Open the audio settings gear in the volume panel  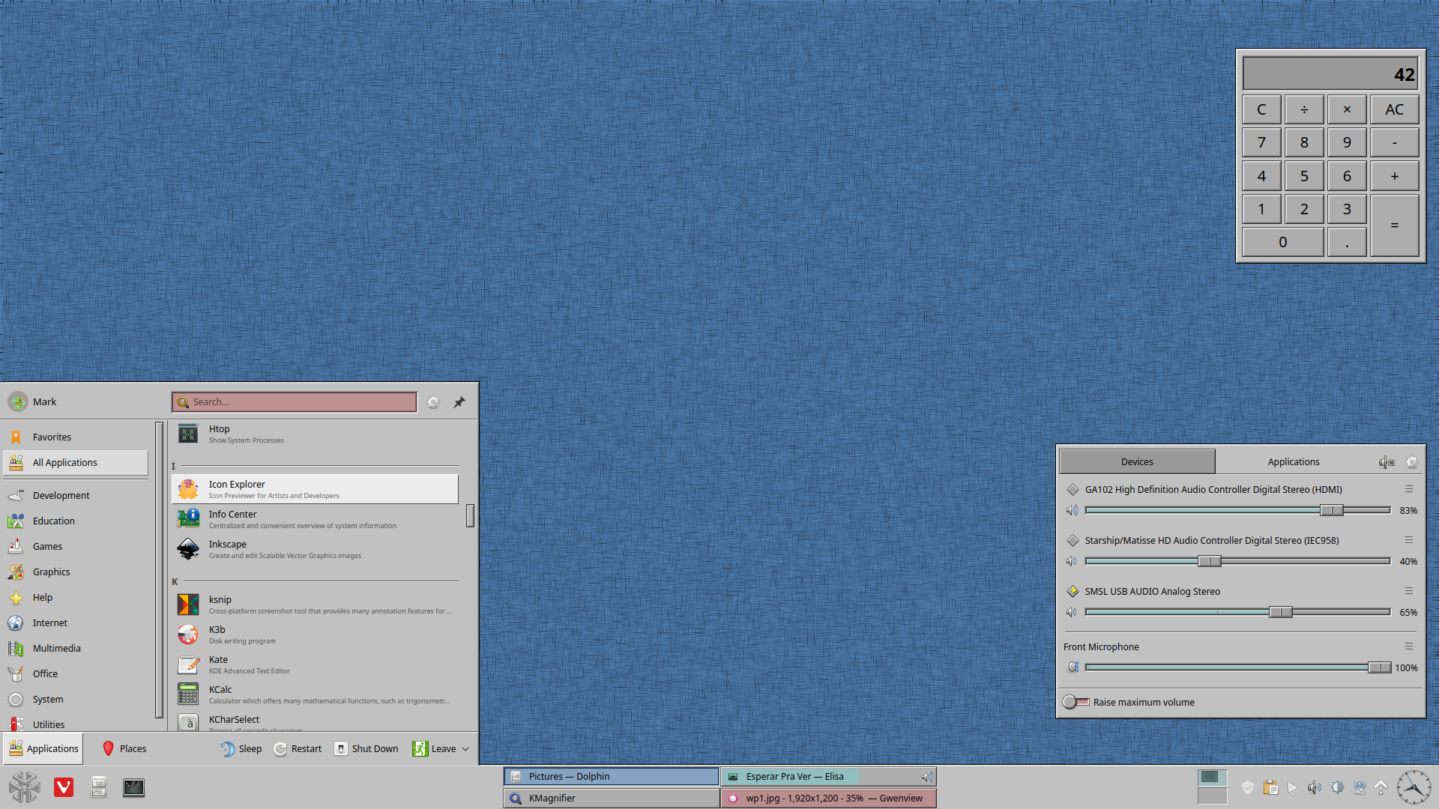[1412, 462]
